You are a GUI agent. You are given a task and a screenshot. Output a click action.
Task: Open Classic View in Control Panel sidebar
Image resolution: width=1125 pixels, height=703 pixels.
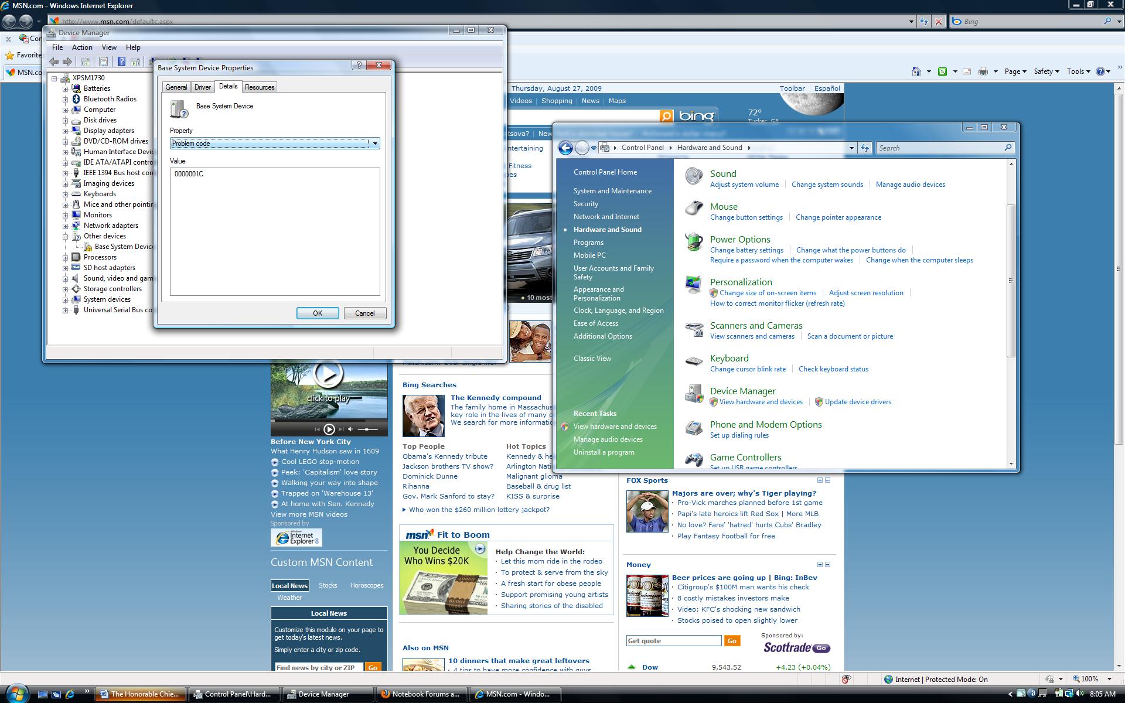coord(592,359)
